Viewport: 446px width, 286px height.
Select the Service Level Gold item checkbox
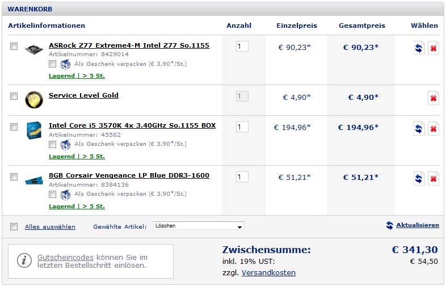[14, 96]
